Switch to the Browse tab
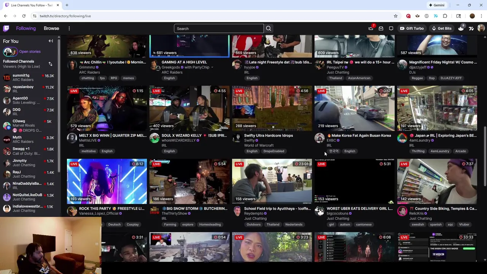 pyautogui.click(x=51, y=29)
